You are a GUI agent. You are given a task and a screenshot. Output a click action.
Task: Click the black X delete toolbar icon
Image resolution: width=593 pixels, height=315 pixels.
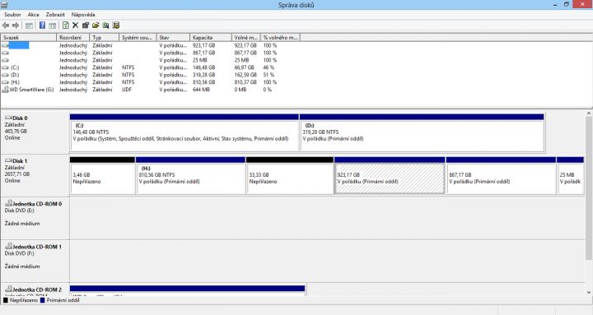pos(75,25)
